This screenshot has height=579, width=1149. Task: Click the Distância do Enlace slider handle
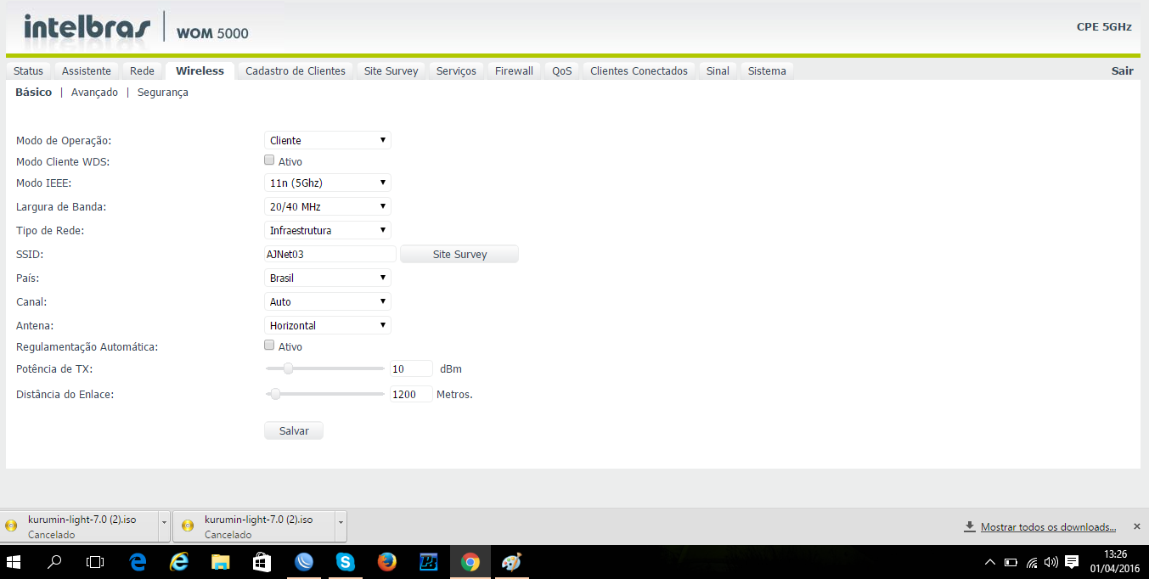coord(274,394)
